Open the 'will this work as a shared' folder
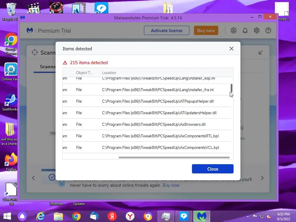296x222 pixels. click(10, 134)
